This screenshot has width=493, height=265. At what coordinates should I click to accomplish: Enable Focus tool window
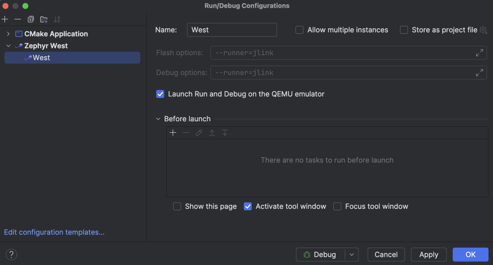pos(337,206)
